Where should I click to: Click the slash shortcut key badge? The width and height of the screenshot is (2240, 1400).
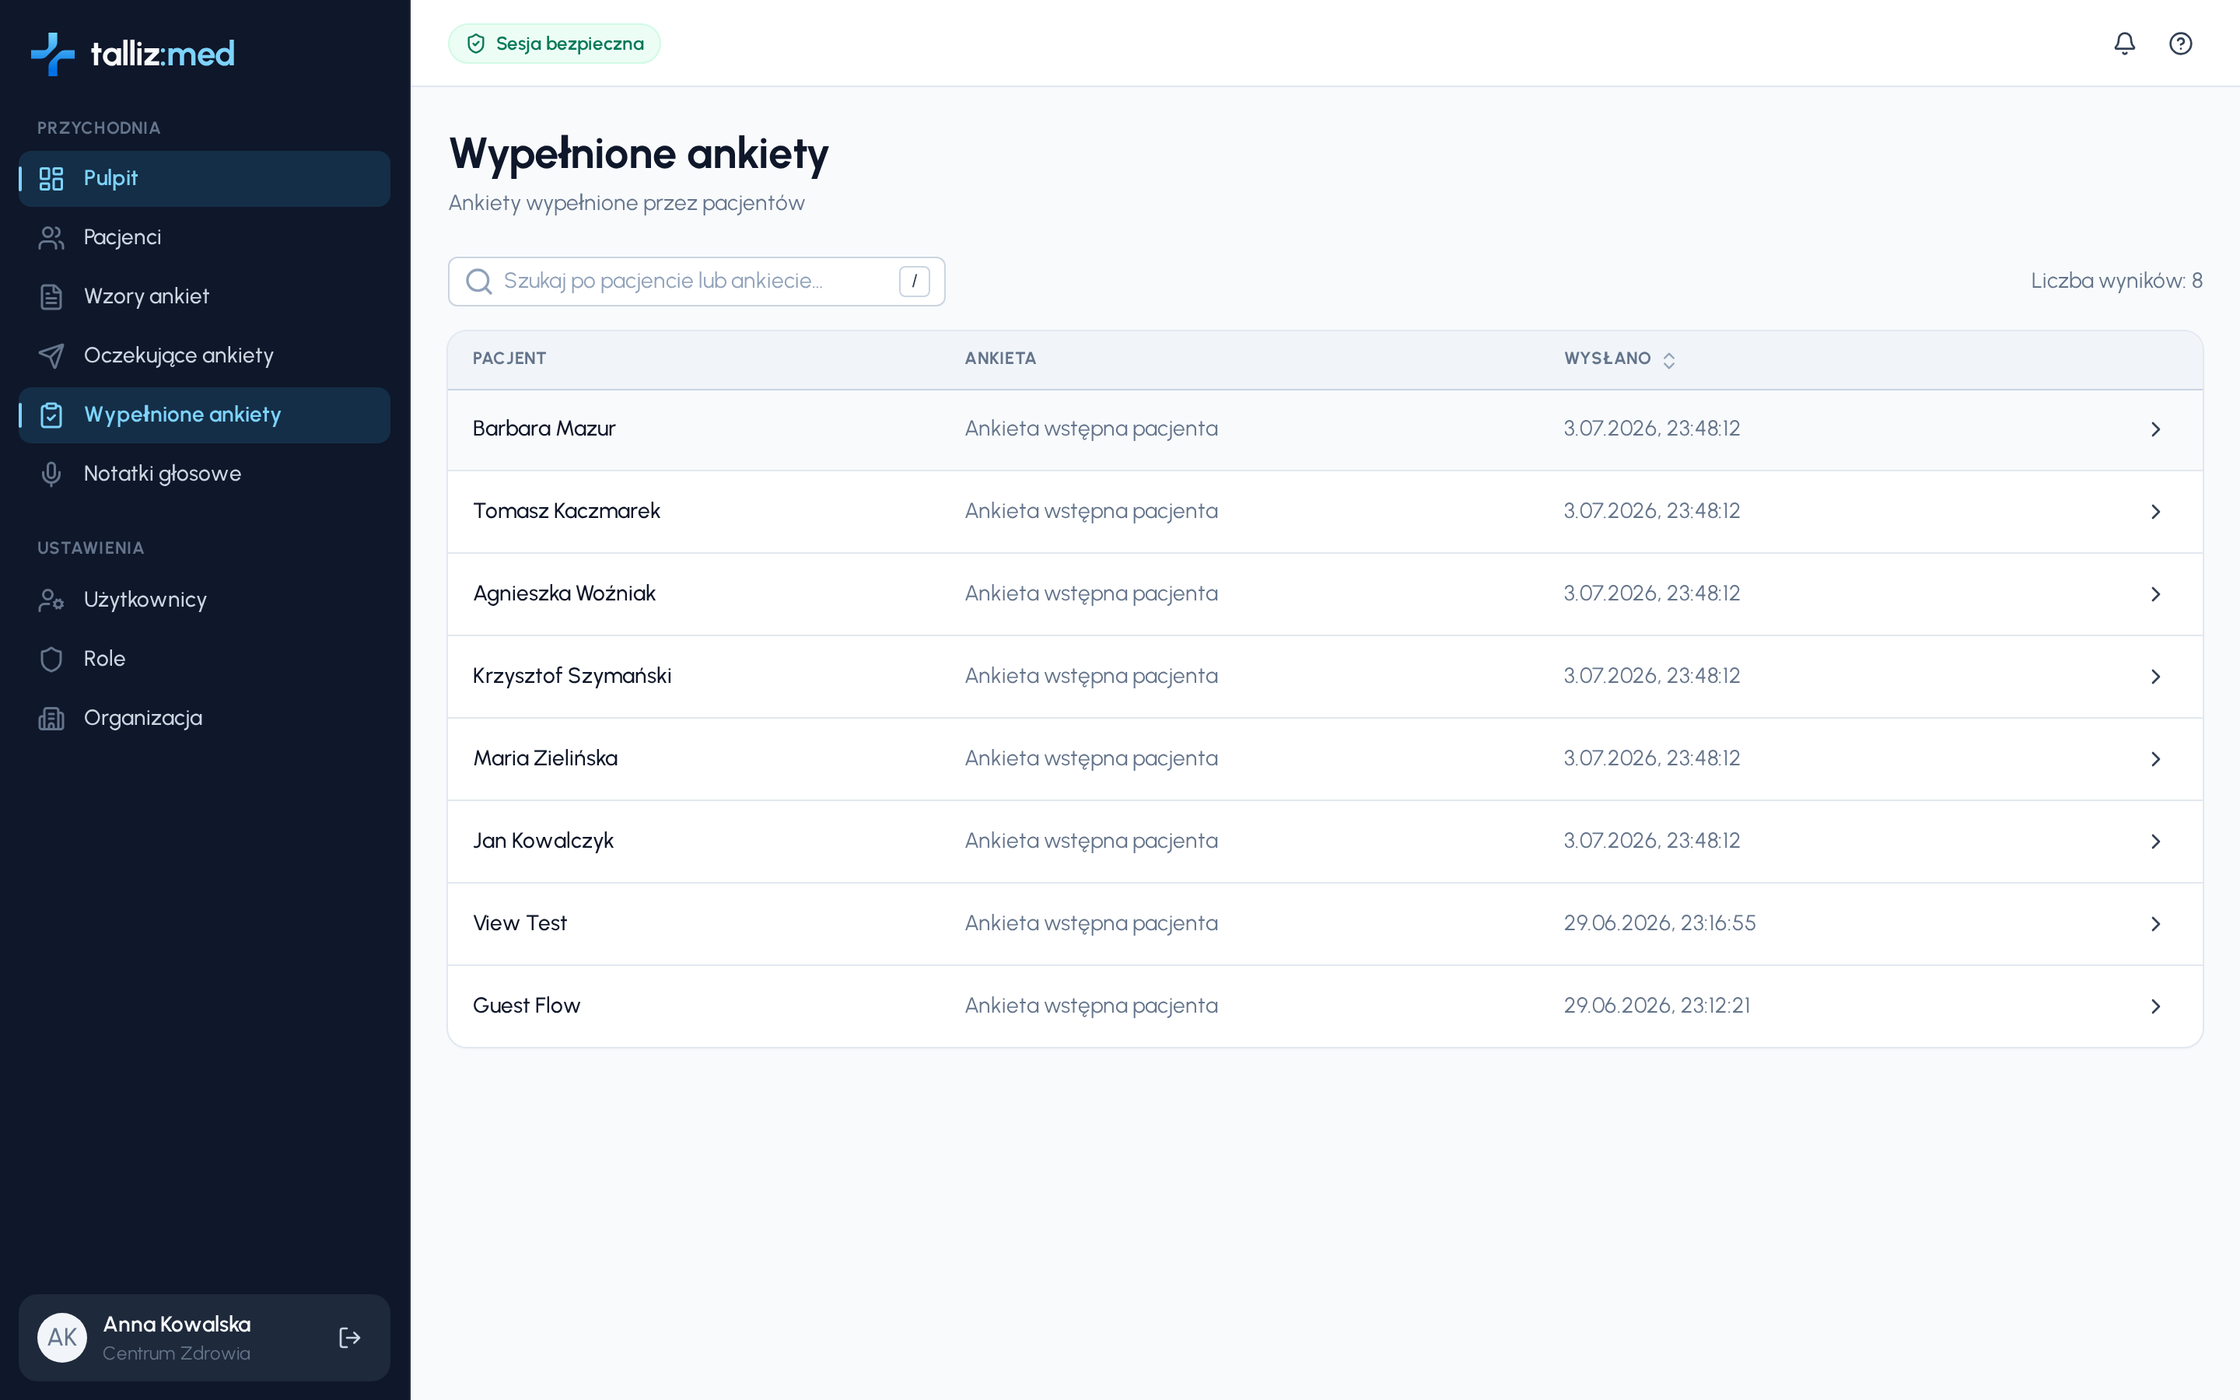point(914,281)
